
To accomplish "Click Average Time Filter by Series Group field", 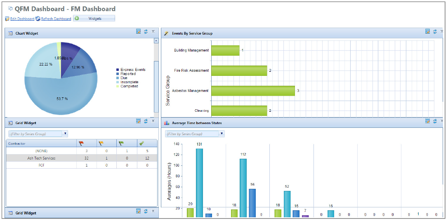I will click(192, 134).
